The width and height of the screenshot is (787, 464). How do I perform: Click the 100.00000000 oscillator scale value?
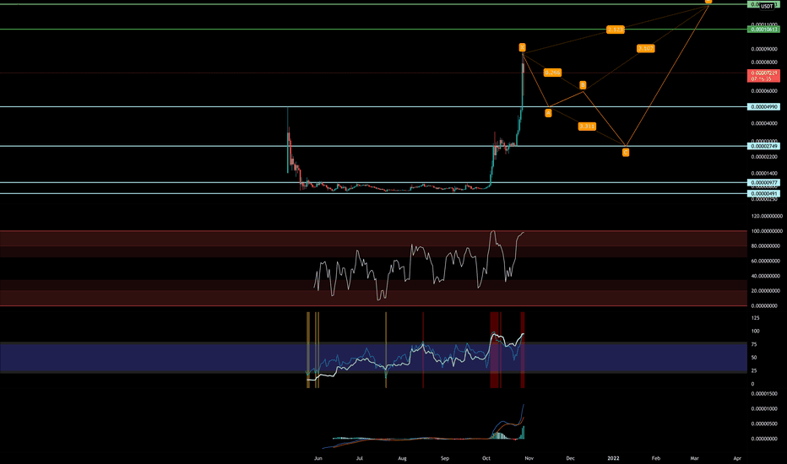[765, 231]
